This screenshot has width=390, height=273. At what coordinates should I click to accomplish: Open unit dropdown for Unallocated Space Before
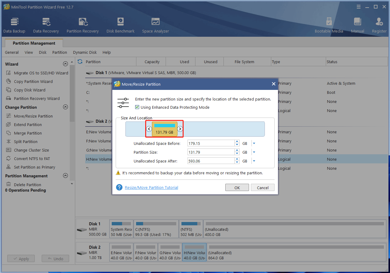[x=254, y=143]
